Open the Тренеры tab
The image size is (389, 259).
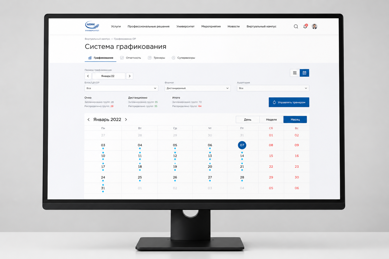pos(157,58)
